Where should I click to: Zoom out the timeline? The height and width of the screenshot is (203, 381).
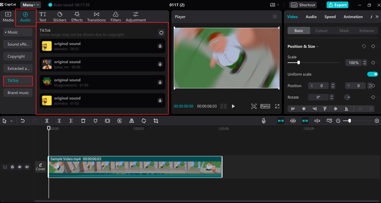338,121
